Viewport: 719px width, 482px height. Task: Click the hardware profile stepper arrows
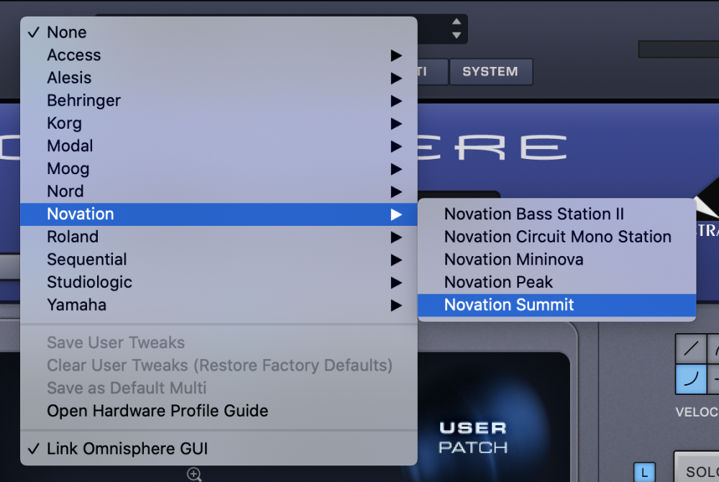[457, 29]
